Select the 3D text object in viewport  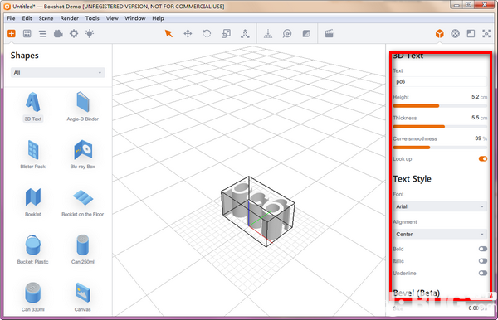coord(258,211)
